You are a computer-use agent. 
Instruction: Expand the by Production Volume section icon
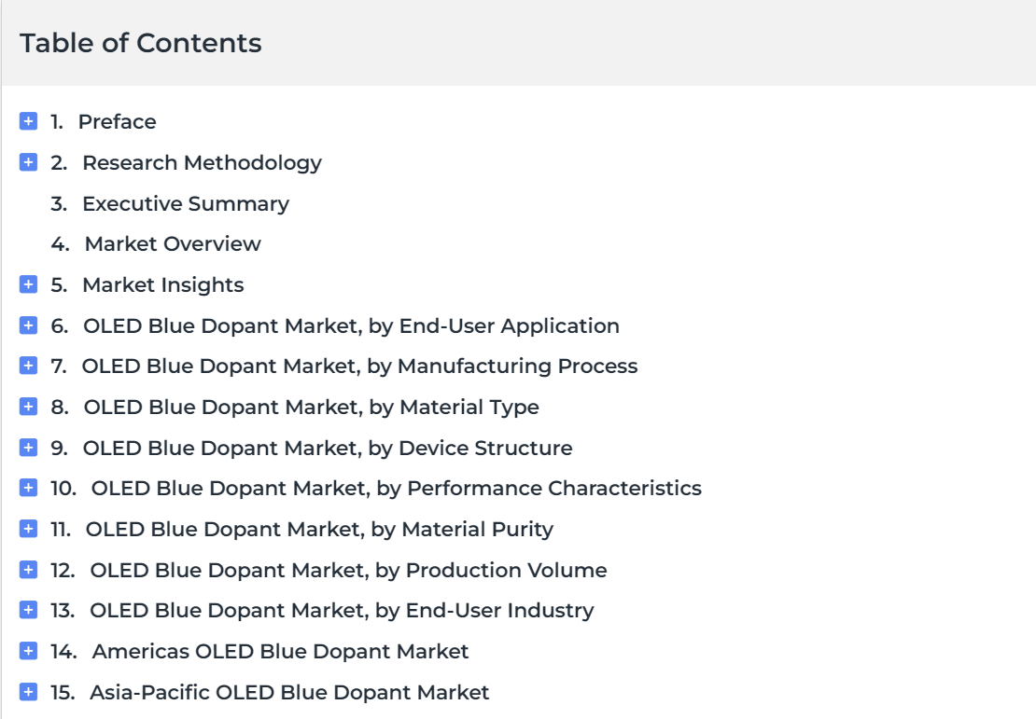[29, 570]
